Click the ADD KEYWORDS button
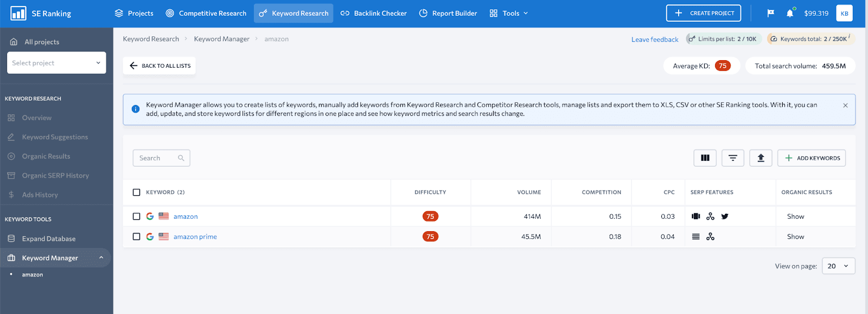The height and width of the screenshot is (314, 868). click(812, 158)
